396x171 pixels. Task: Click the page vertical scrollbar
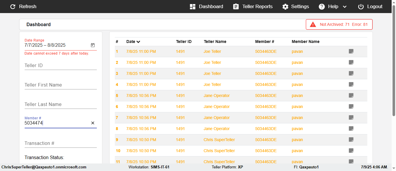pyautogui.click(x=394, y=64)
